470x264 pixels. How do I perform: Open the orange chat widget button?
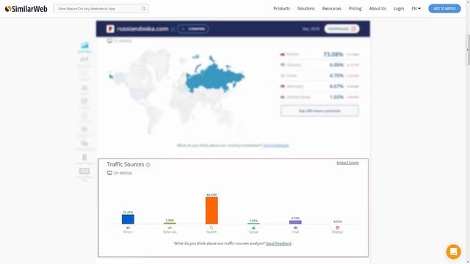tap(453, 252)
